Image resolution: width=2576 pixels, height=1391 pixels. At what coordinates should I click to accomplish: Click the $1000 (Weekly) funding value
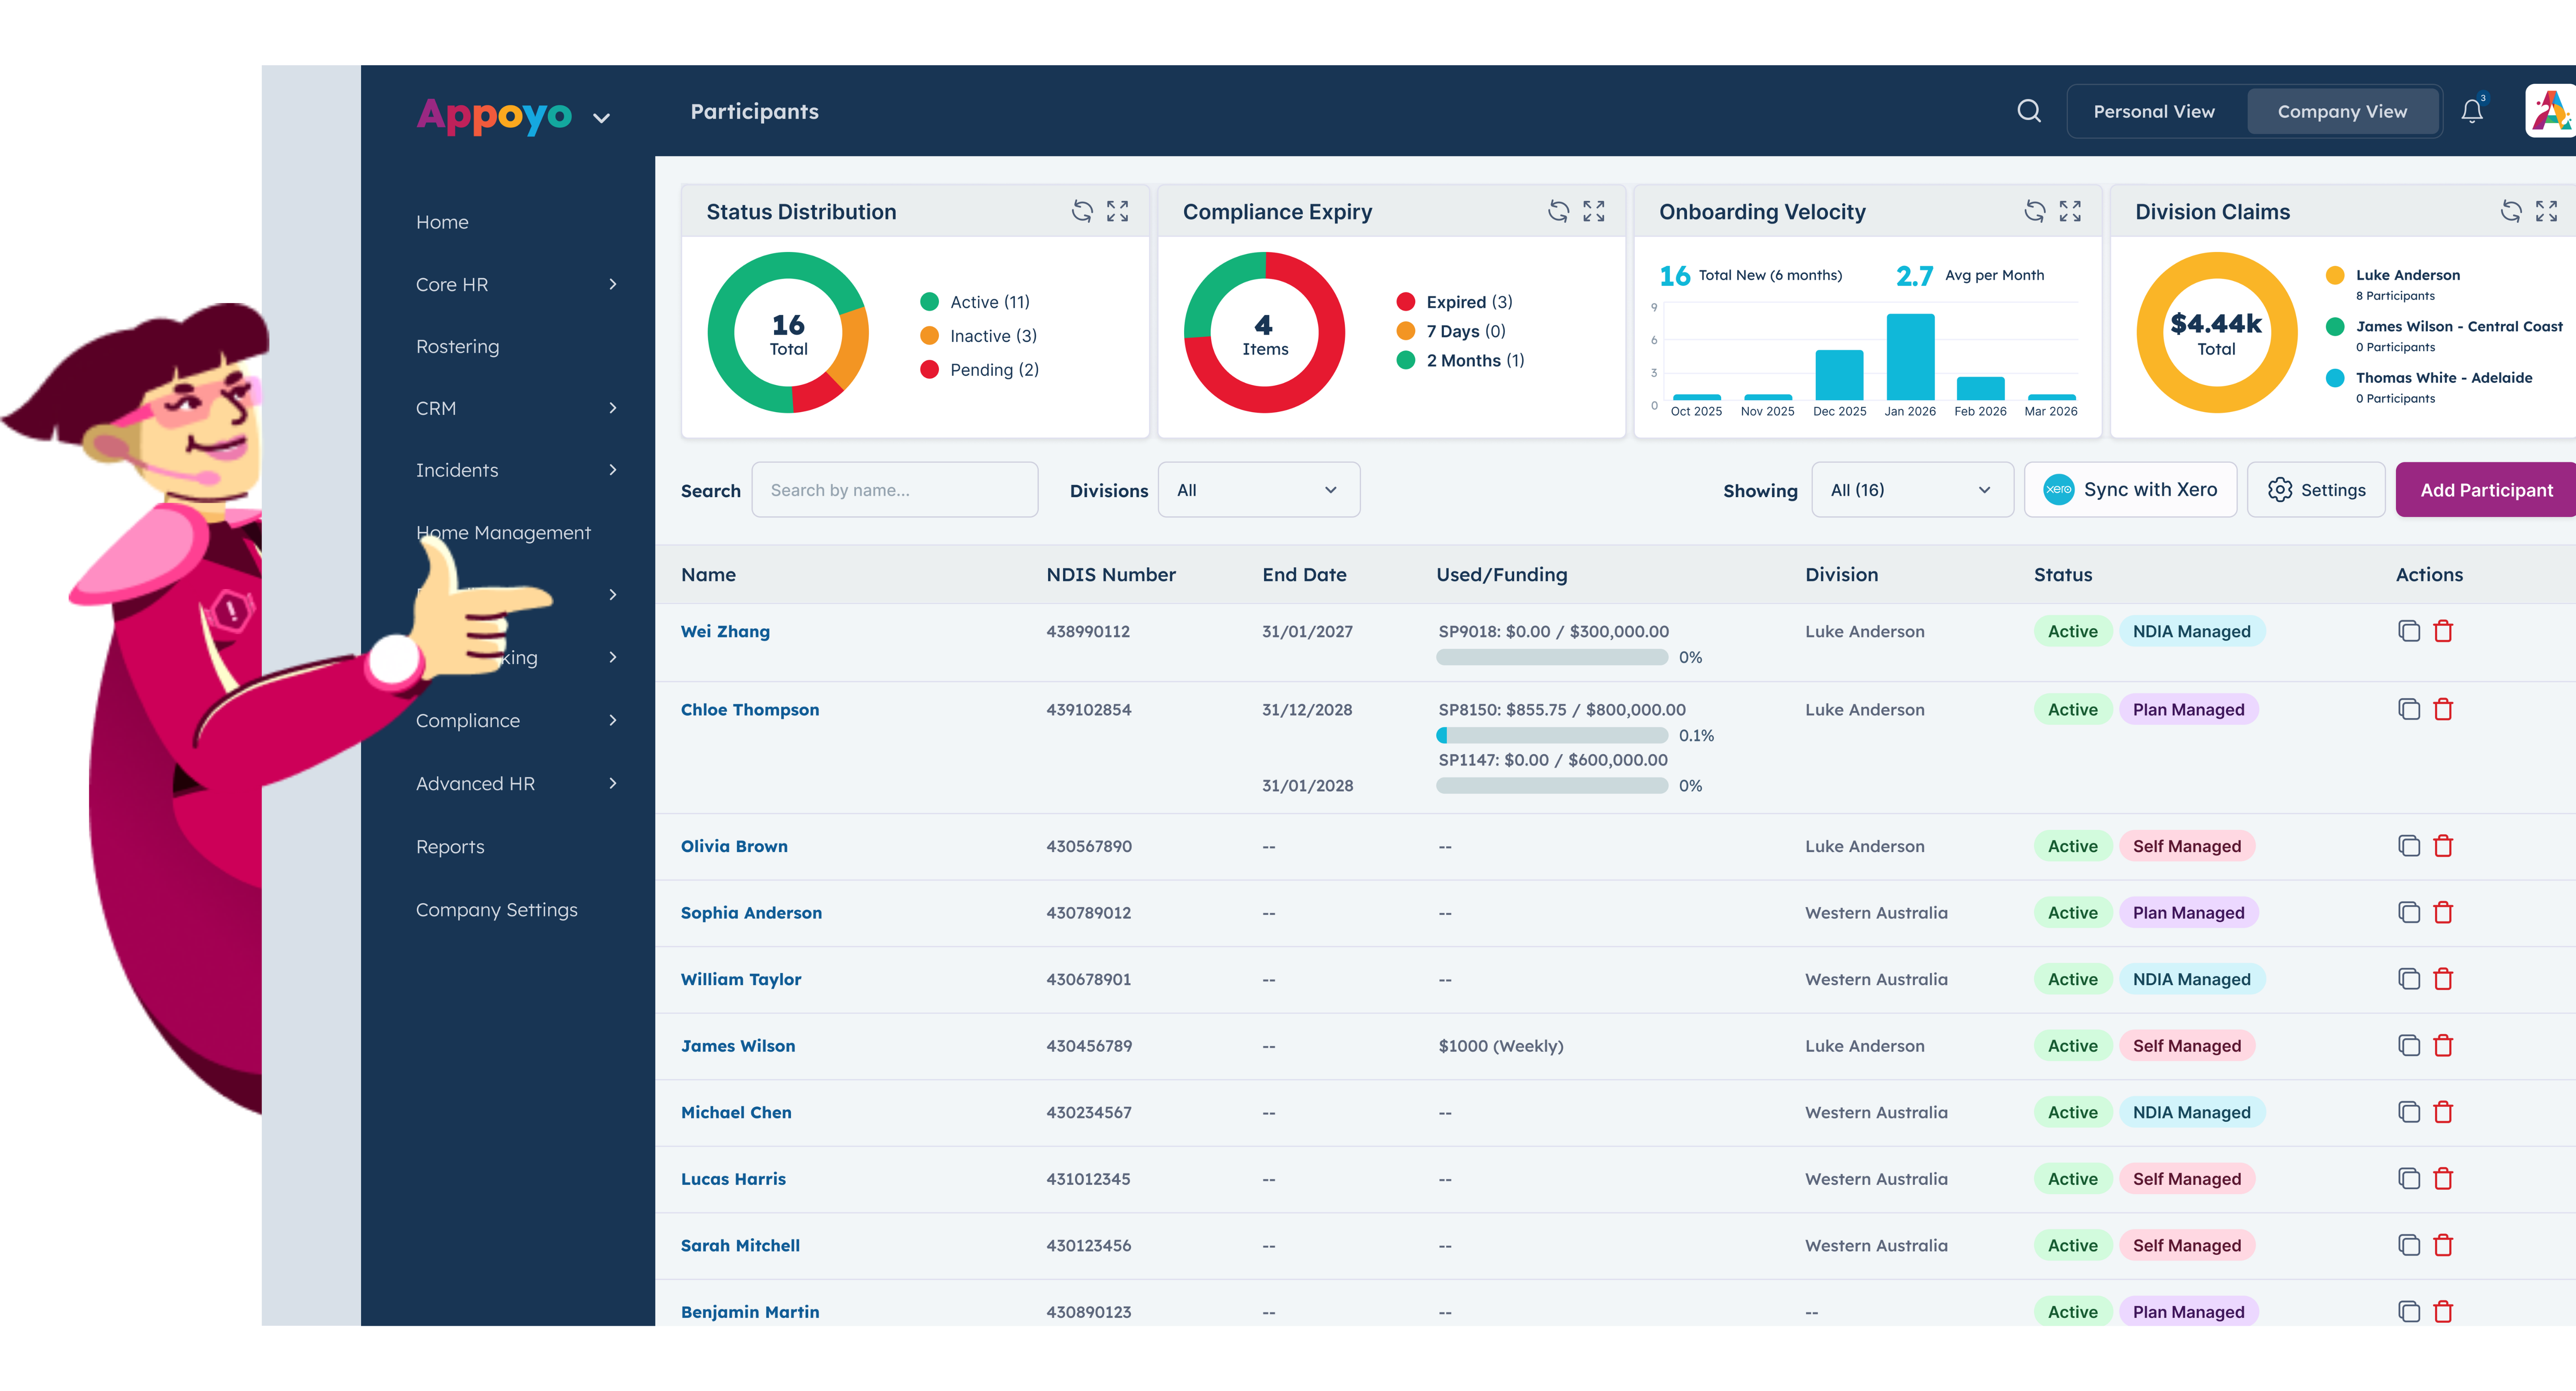pyautogui.click(x=1501, y=1045)
